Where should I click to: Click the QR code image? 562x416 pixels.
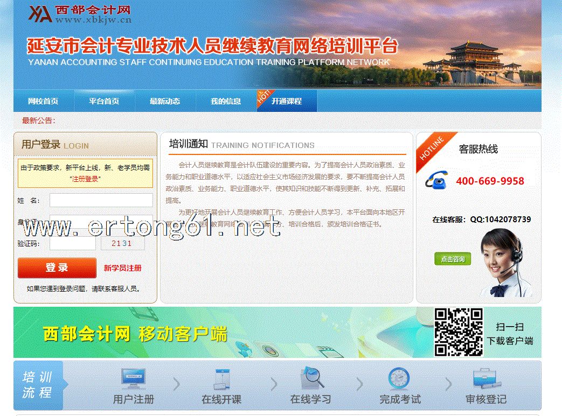(x=459, y=332)
